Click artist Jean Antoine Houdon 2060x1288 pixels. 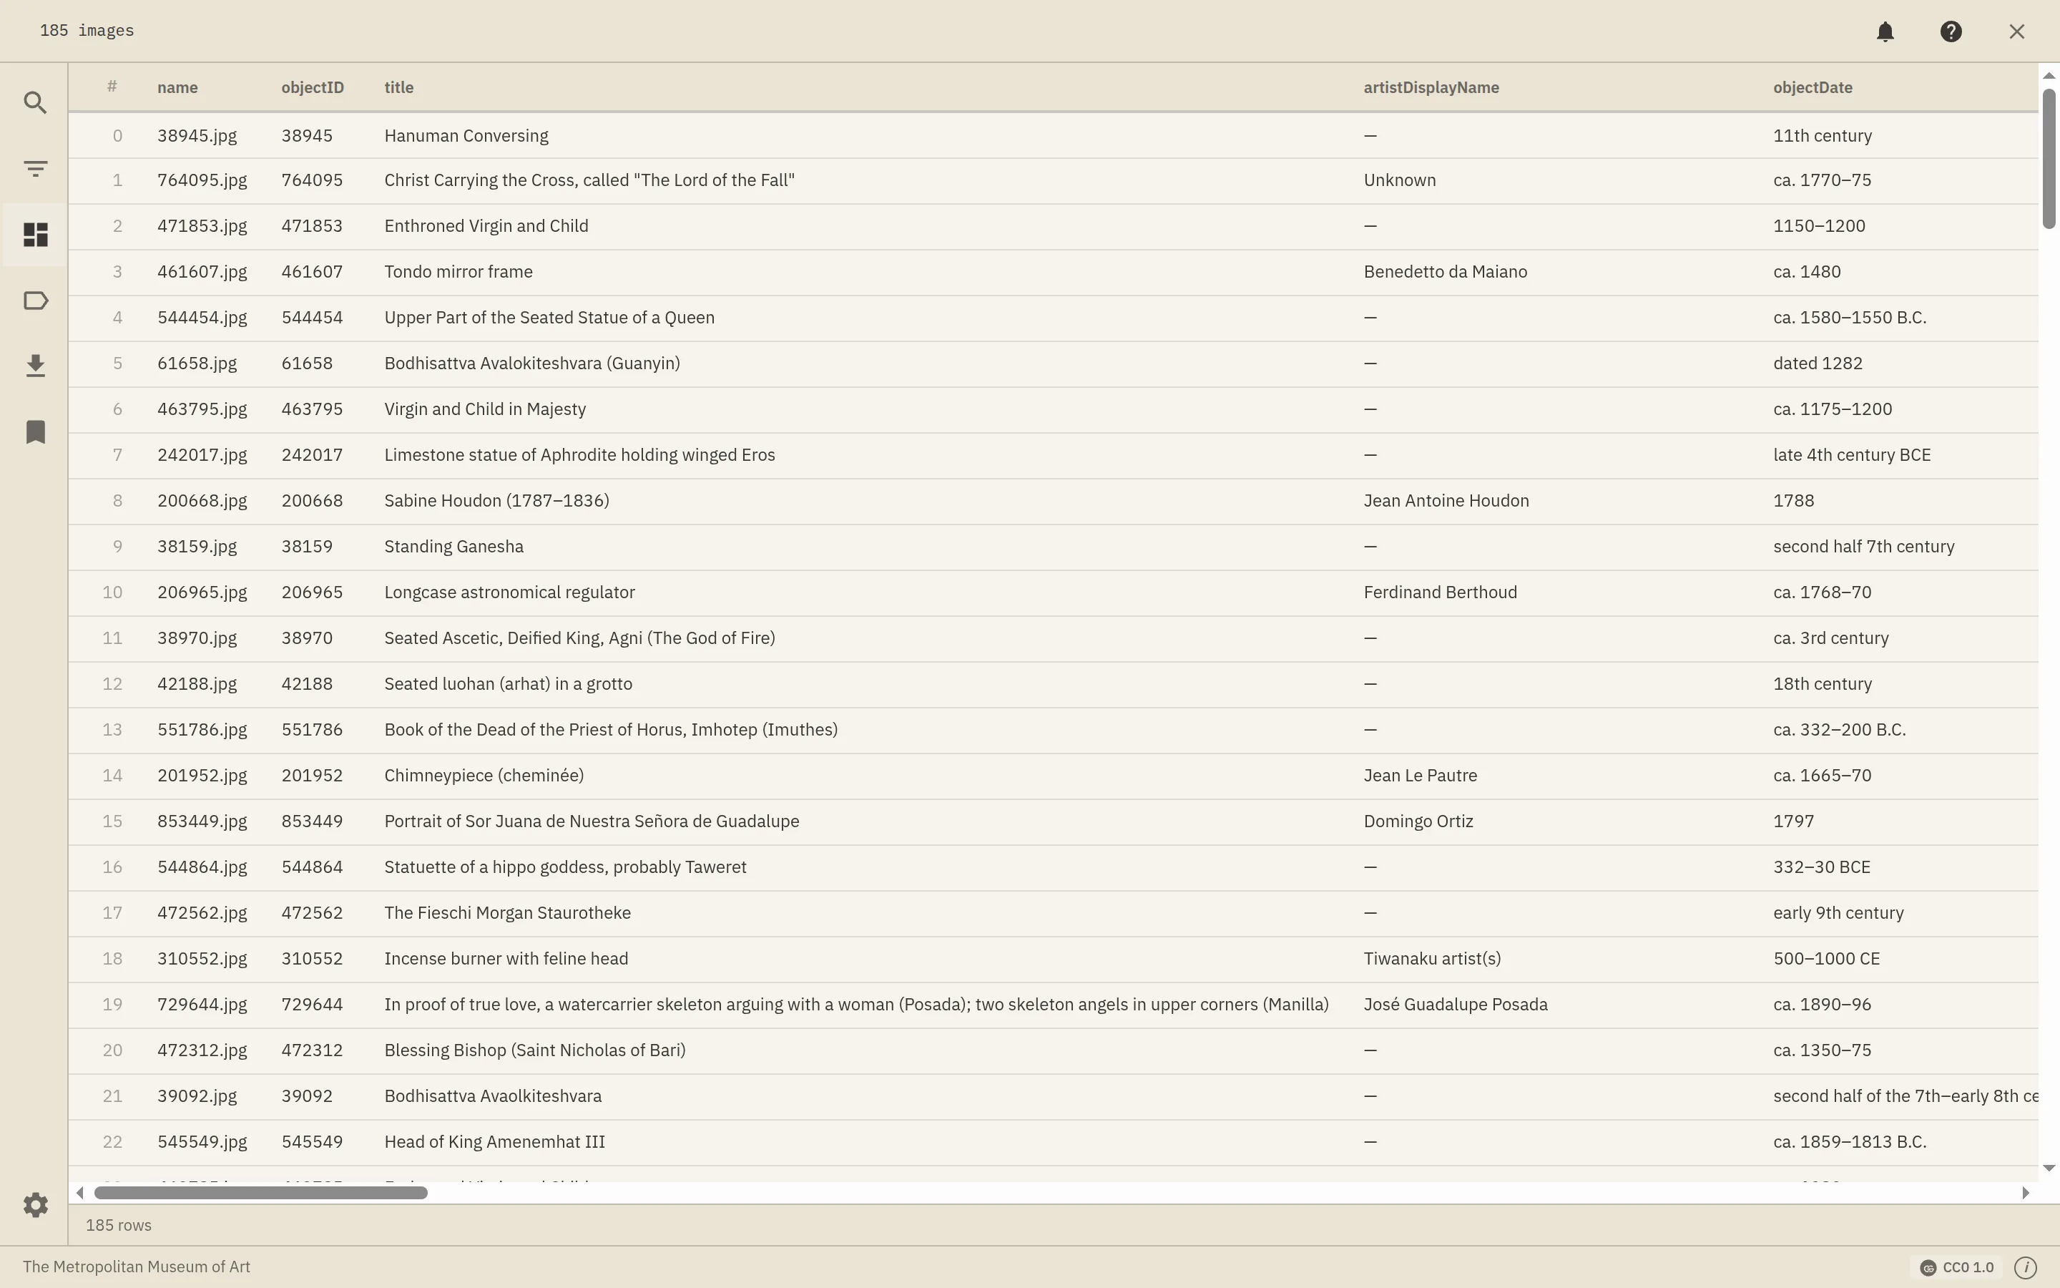[x=1446, y=501]
